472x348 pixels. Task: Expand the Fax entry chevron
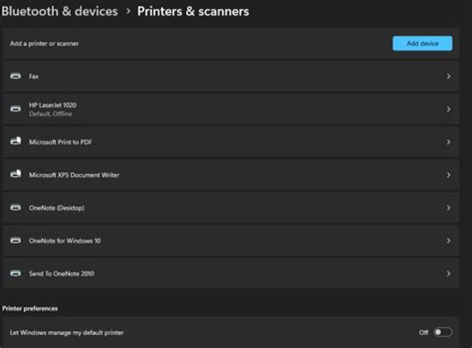coord(448,77)
